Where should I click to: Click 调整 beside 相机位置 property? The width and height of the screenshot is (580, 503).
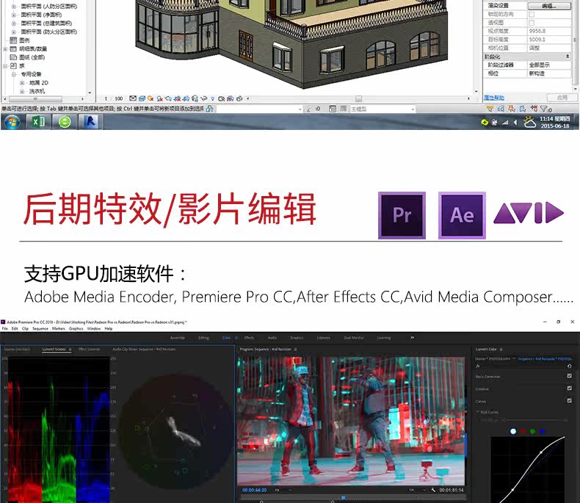click(x=534, y=48)
